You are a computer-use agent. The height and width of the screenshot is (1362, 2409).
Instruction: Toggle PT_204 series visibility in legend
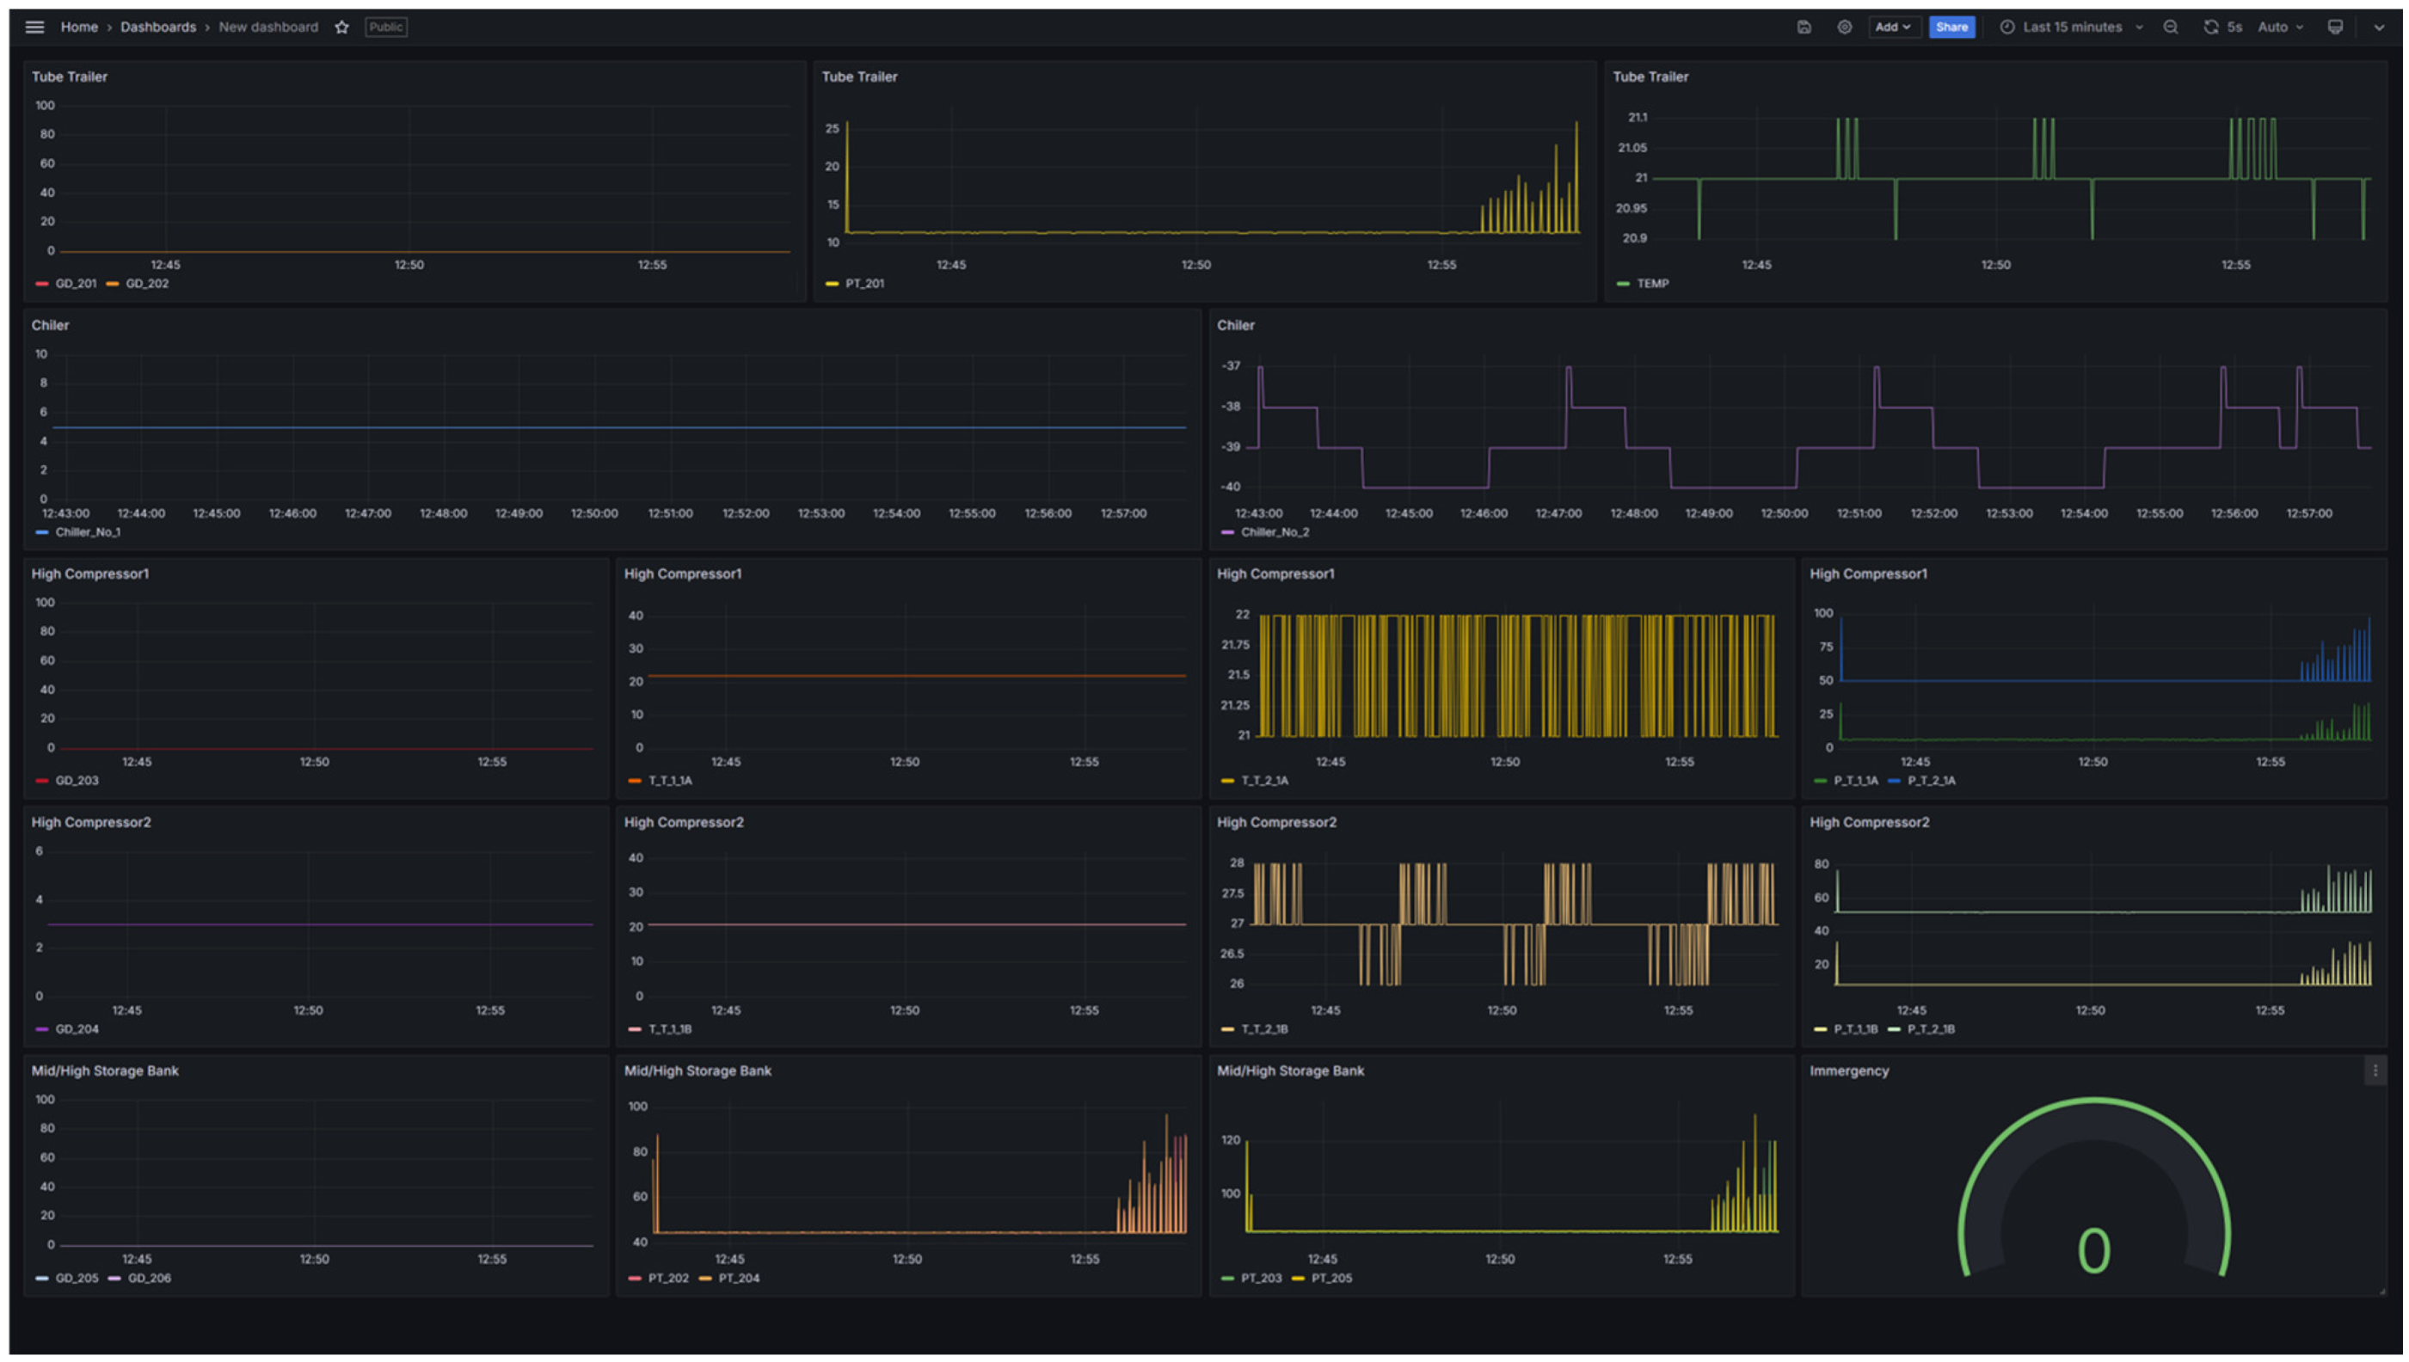(x=738, y=1278)
